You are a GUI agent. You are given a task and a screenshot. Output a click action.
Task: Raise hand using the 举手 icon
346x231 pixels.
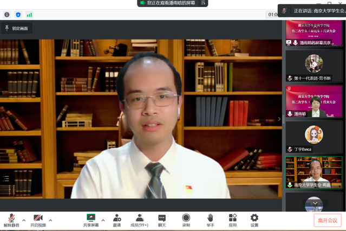[x=210, y=220]
